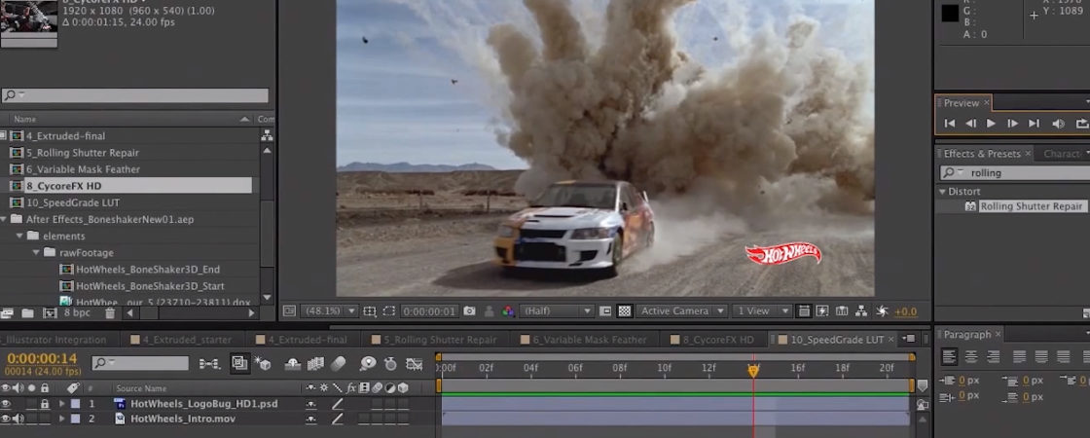
Task: Toggle Pixel Aspect Ratio Correction in viewer
Action: (x=803, y=311)
